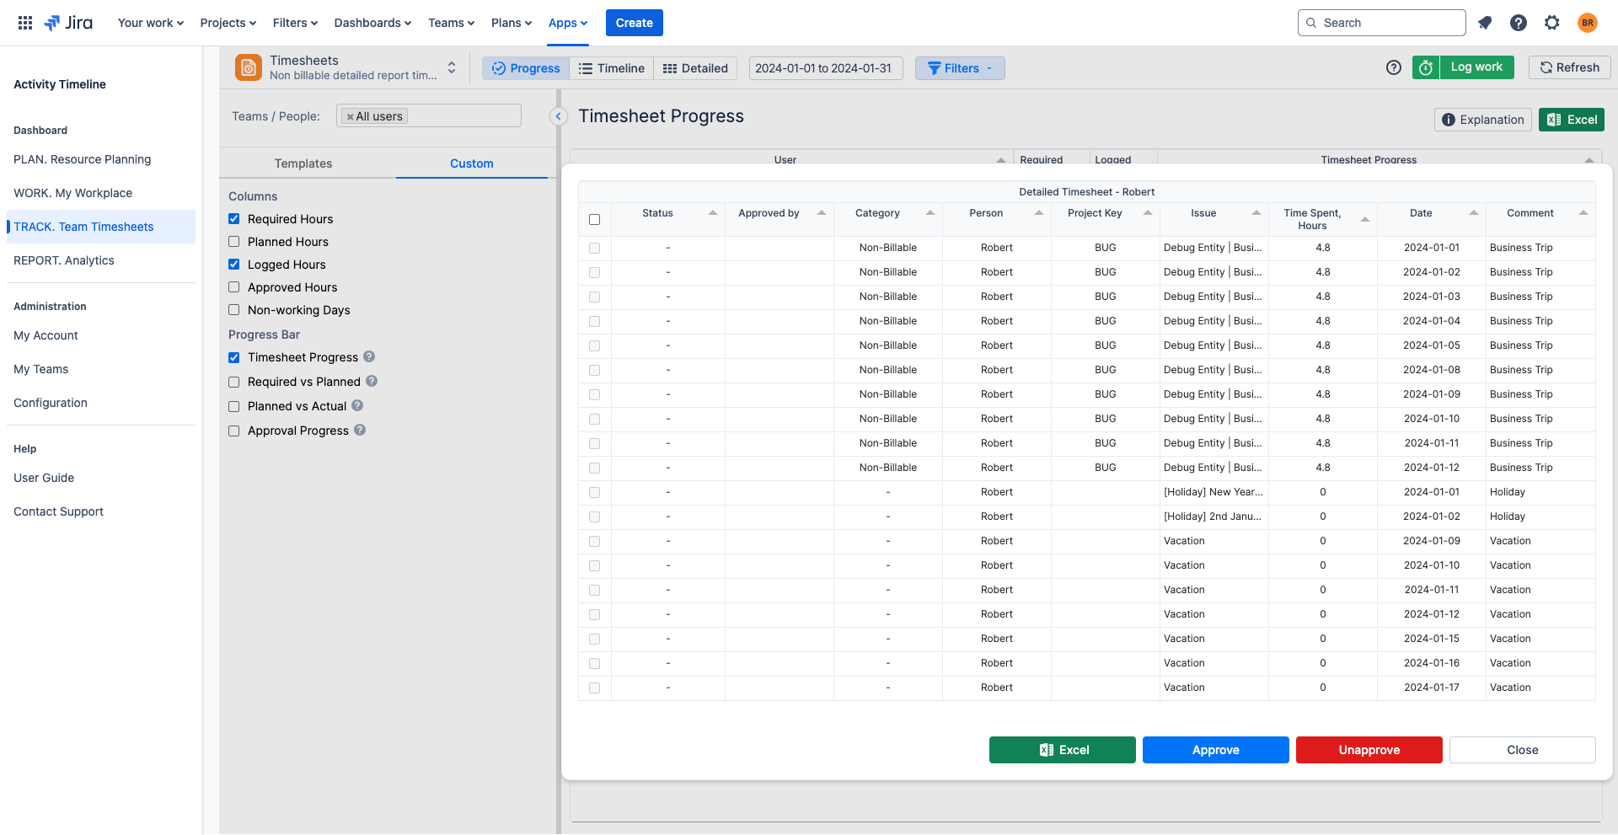Click the notifications flag icon in the header
This screenshot has width=1618, height=835.
(1485, 23)
